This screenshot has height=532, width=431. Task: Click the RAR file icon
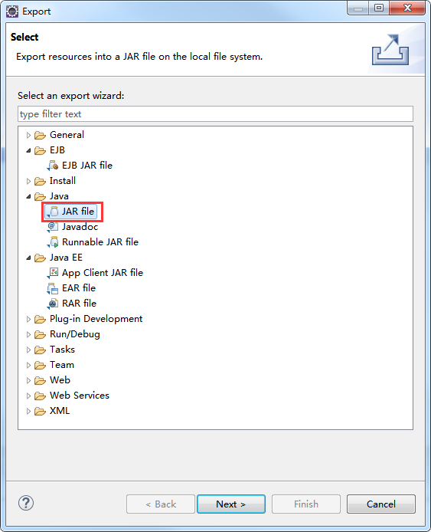point(53,304)
